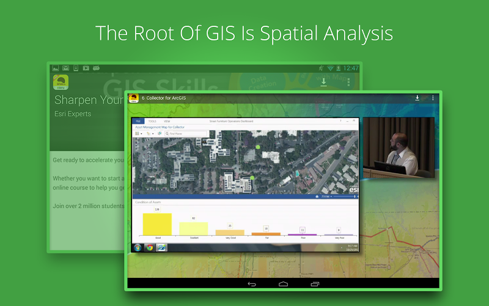The image size is (489, 306).
Task: Tap the Udemy app icon beside Collector for ArcGIS
Action: pyautogui.click(x=133, y=98)
